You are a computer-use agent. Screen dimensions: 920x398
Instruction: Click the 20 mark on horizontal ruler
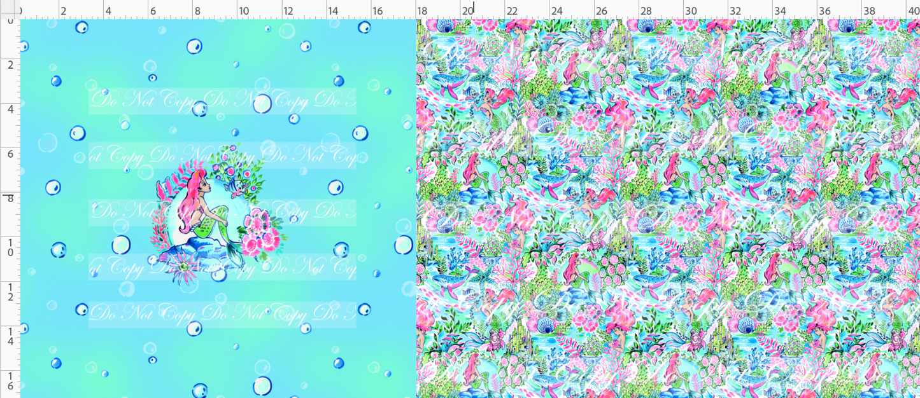(x=467, y=11)
